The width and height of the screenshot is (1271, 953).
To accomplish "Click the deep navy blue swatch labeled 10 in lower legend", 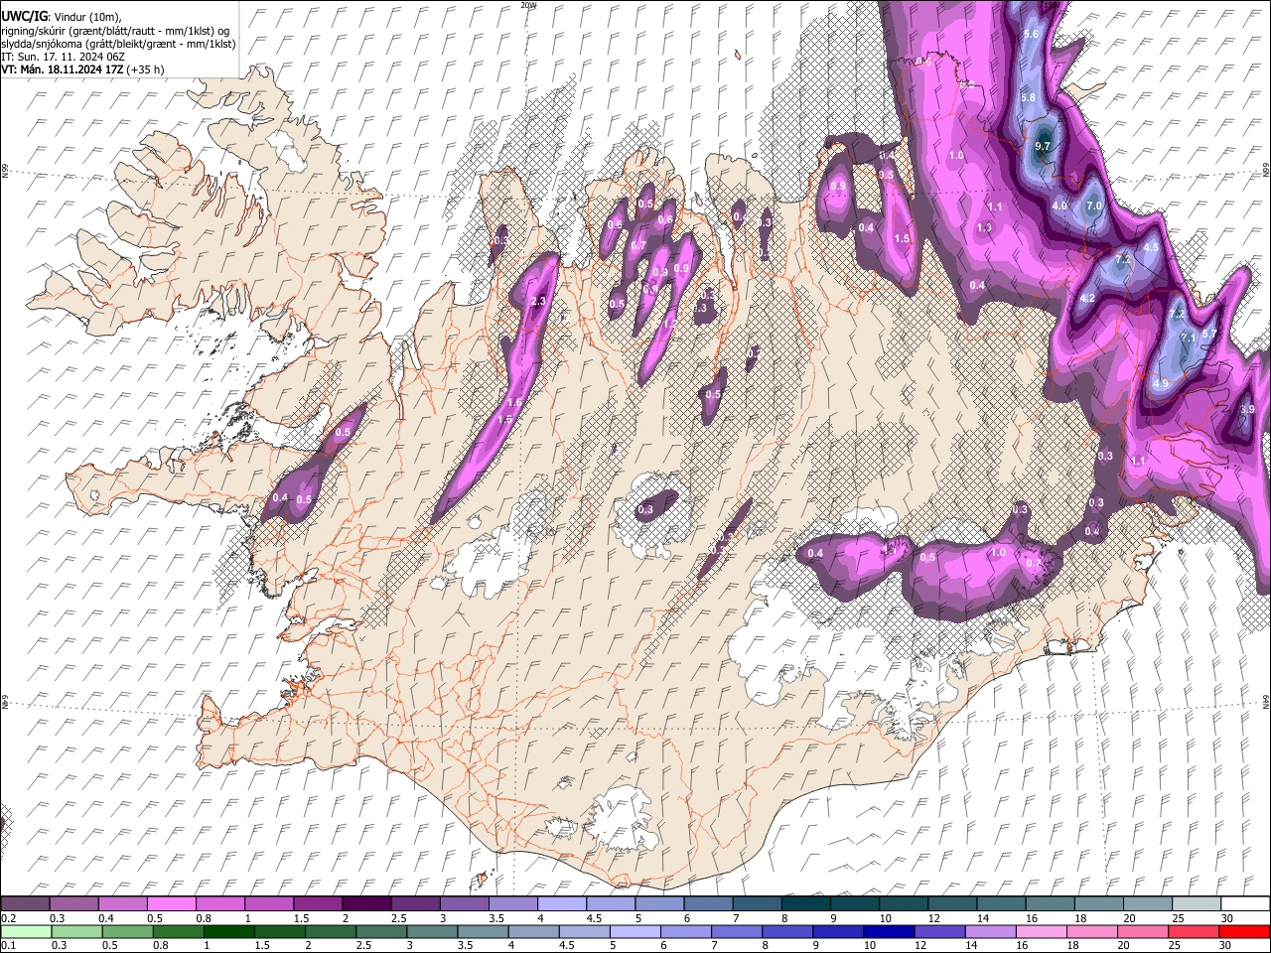I will tap(889, 931).
